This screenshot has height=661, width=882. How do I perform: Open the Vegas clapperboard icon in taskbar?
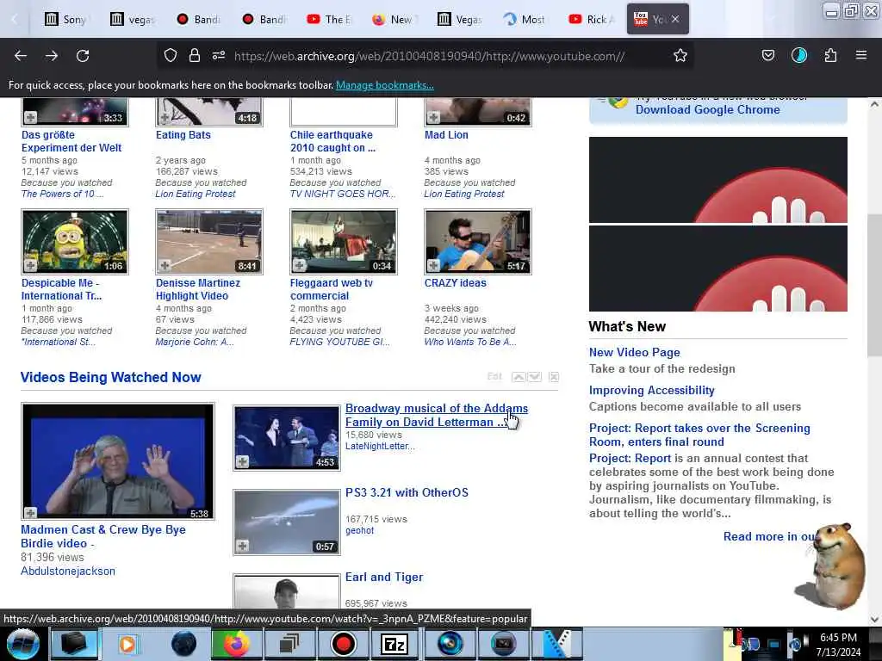[x=557, y=644]
